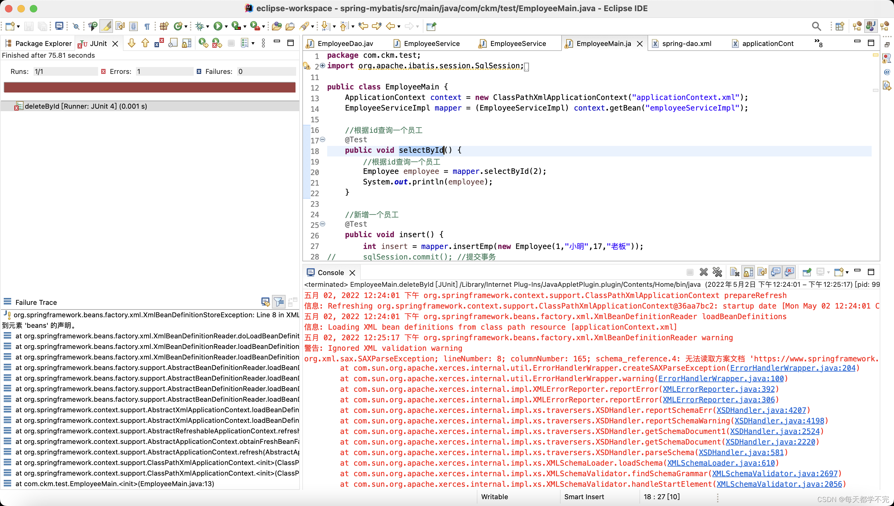Collapse insert method on line 25

(323, 224)
